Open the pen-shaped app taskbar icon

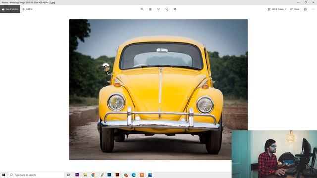click(102, 175)
